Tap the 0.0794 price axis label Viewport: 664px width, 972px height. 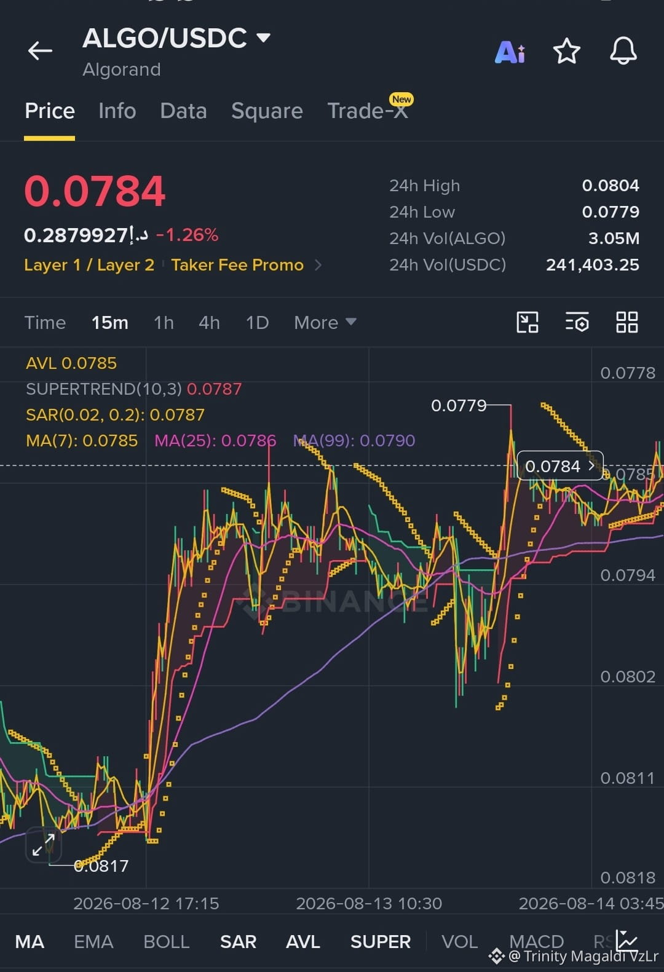628,575
